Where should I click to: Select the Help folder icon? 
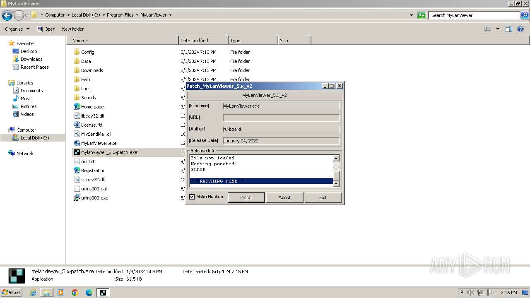77,79
